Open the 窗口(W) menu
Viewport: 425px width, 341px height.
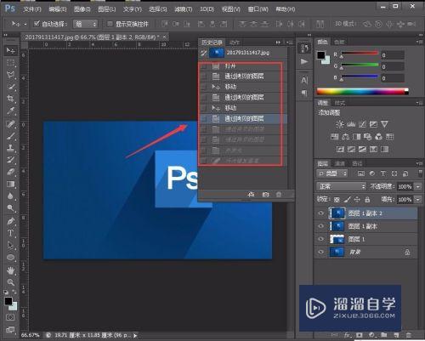pos(258,9)
